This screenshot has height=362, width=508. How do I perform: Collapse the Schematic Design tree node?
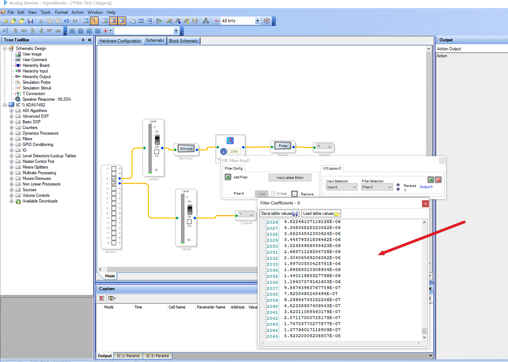(5, 49)
